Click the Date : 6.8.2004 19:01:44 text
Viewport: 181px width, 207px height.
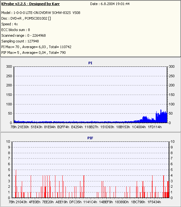pyautogui.click(x=110, y=4)
